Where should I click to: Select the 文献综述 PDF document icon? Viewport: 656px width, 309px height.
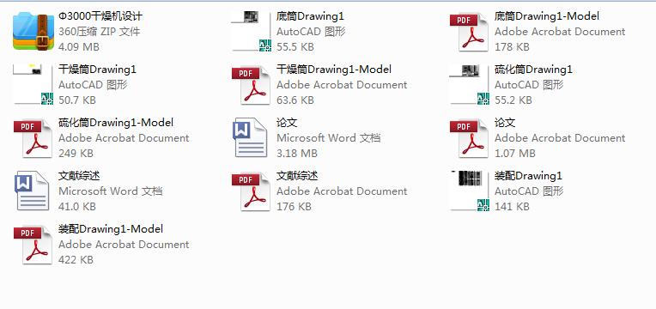pos(251,191)
